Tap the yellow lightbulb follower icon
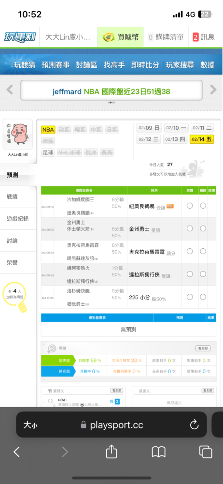Image resolution: width=223 pixels, height=484 pixels. pos(22,307)
